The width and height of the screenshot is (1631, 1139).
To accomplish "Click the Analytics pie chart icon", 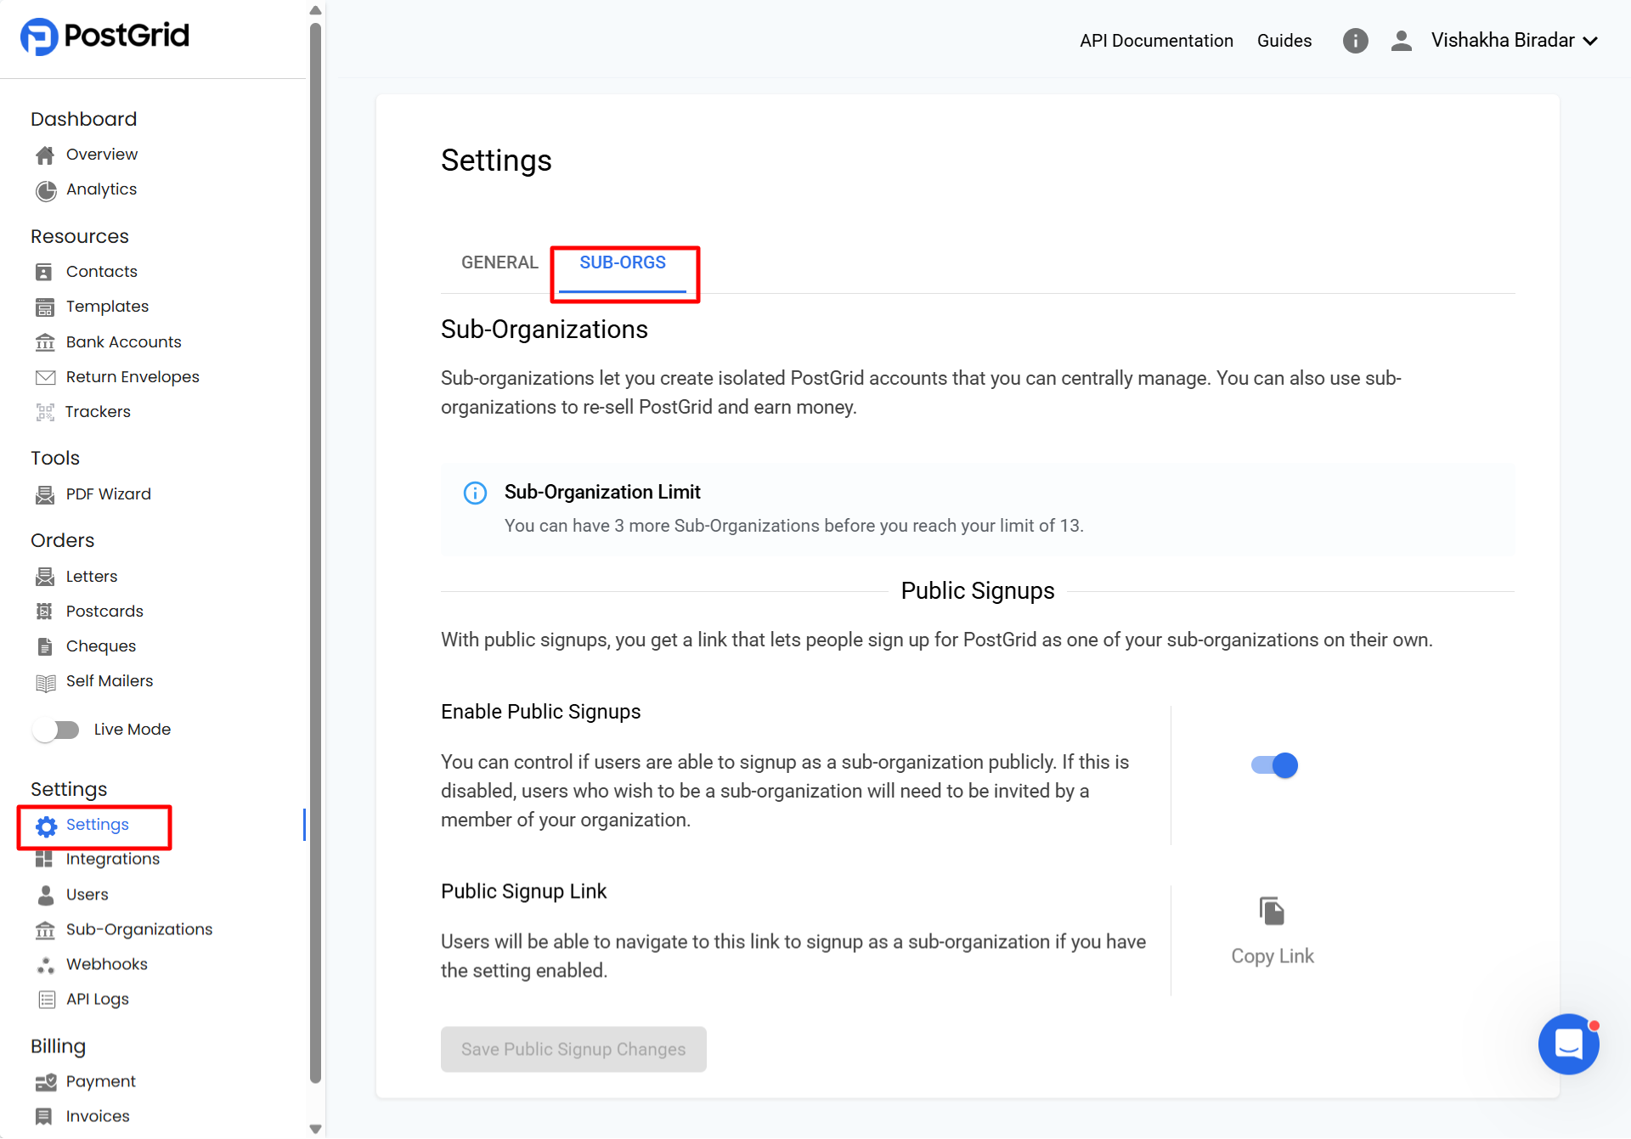I will [45, 190].
